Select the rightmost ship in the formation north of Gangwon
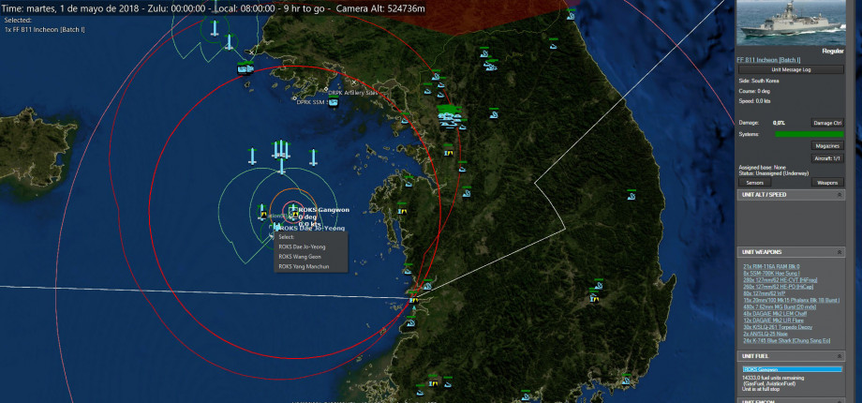862x403 pixels. pos(313,157)
